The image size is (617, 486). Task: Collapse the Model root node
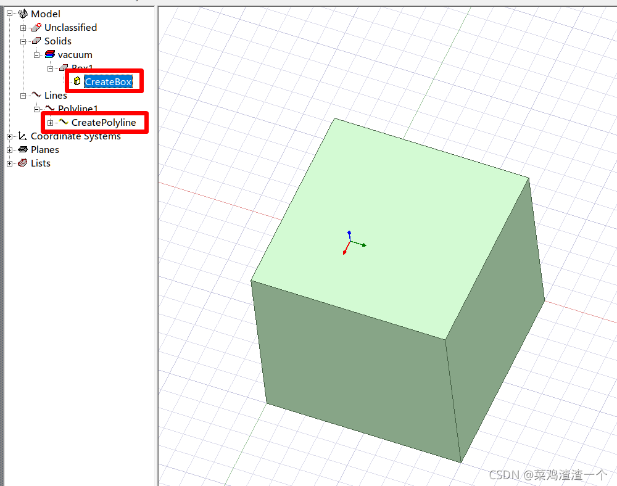pyautogui.click(x=9, y=14)
